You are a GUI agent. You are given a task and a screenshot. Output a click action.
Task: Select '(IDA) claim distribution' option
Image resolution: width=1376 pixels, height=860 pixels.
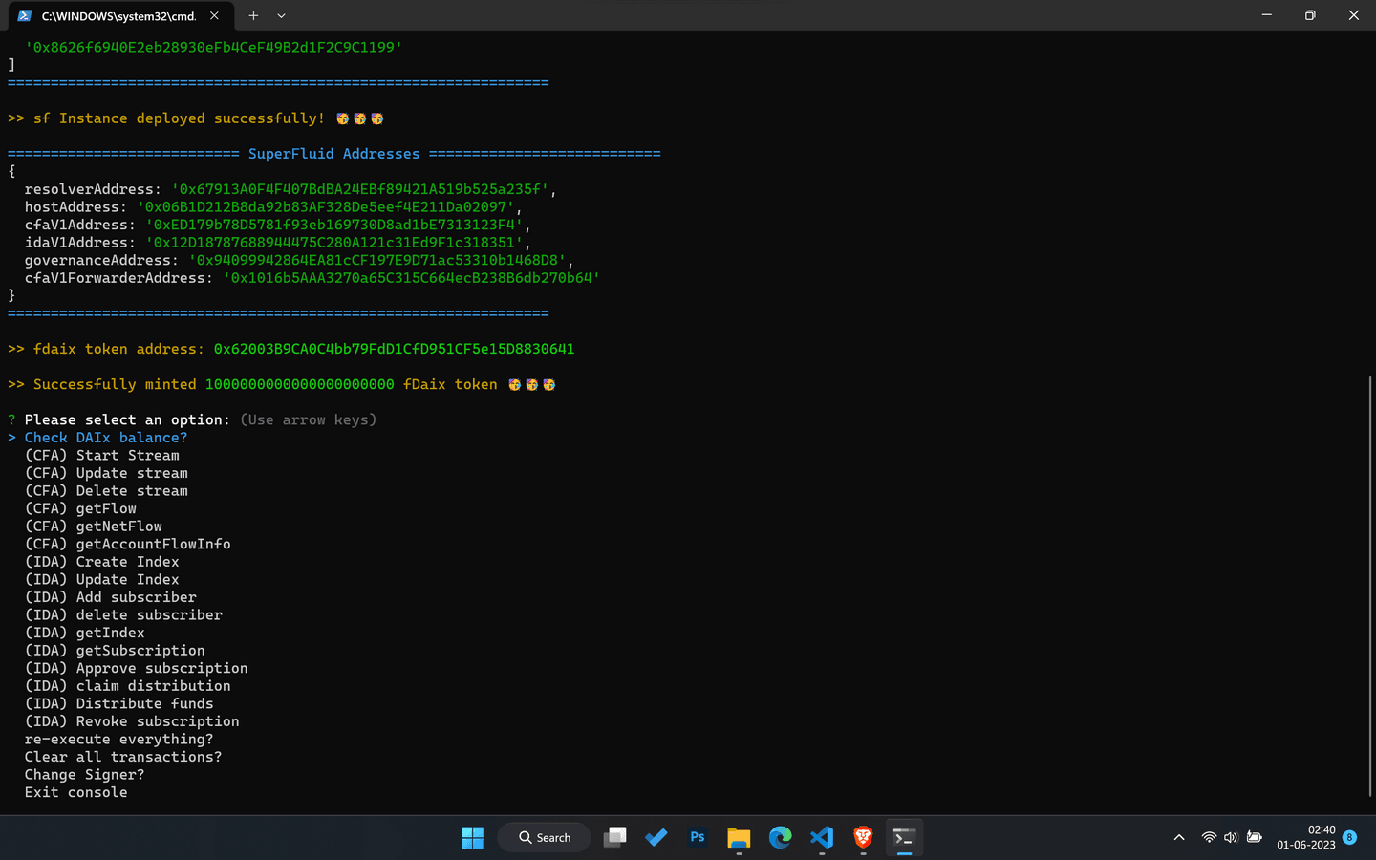[x=128, y=686]
